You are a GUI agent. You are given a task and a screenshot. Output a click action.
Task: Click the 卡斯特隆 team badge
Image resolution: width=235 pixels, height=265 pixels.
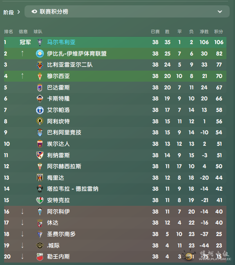(x=40, y=99)
